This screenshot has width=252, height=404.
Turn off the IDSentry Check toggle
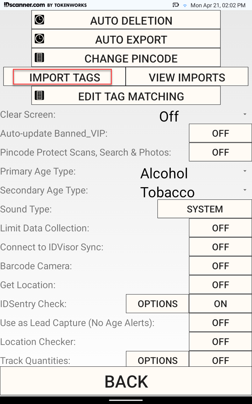pyautogui.click(x=220, y=304)
